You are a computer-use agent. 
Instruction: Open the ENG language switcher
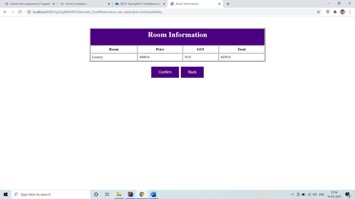321,194
